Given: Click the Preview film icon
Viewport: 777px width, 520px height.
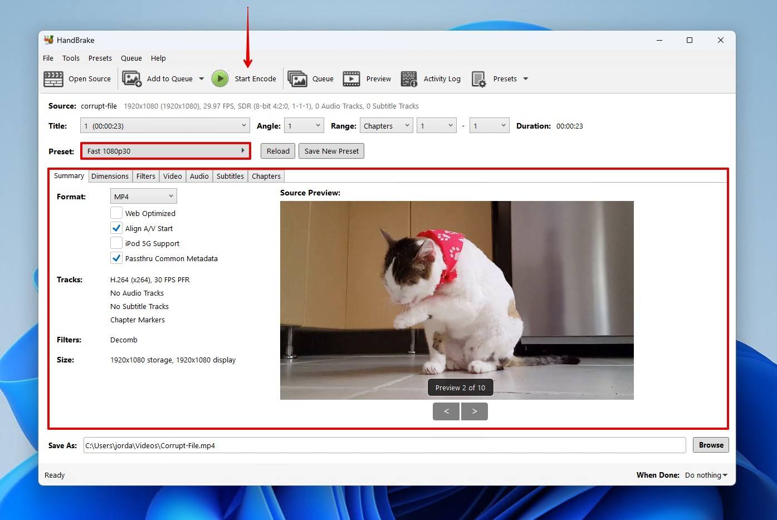Looking at the screenshot, I should [x=351, y=79].
